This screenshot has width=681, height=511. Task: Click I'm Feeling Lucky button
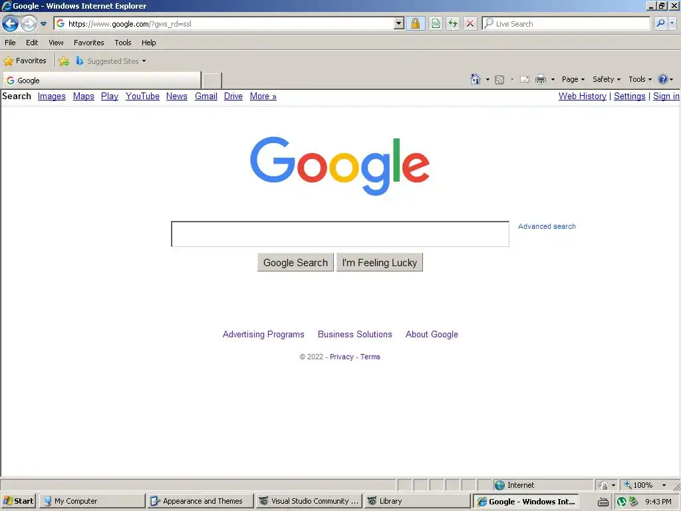(x=380, y=262)
